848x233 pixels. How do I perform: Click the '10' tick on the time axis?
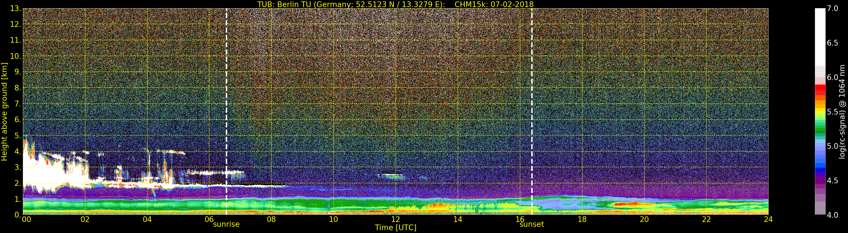(x=333, y=219)
